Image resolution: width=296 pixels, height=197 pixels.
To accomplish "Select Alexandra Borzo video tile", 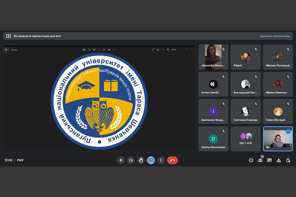I will 213,57.
